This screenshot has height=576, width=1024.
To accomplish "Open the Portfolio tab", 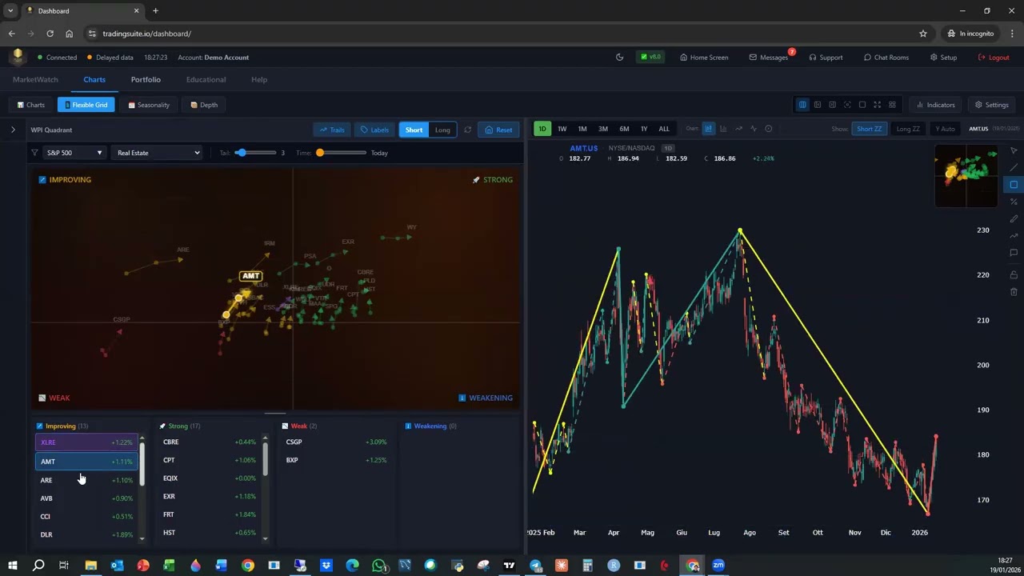I will [x=146, y=79].
